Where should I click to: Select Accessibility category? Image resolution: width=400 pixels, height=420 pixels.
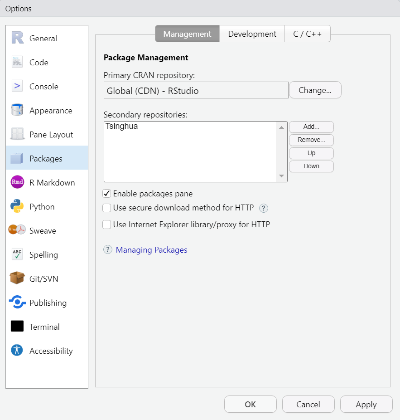pos(47,351)
